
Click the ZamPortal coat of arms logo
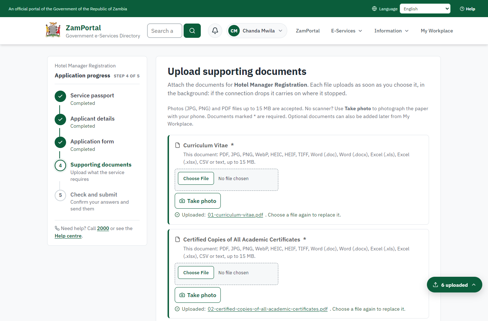pos(53,30)
